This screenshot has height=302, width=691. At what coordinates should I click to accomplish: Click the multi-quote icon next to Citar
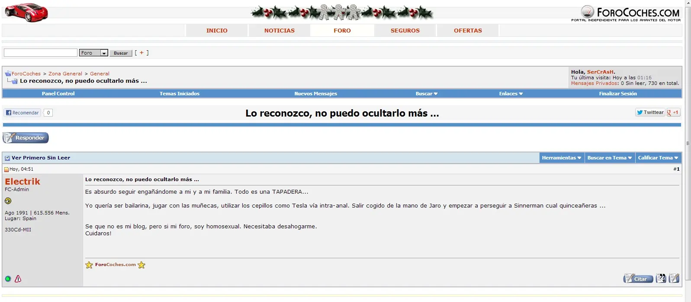click(x=661, y=278)
